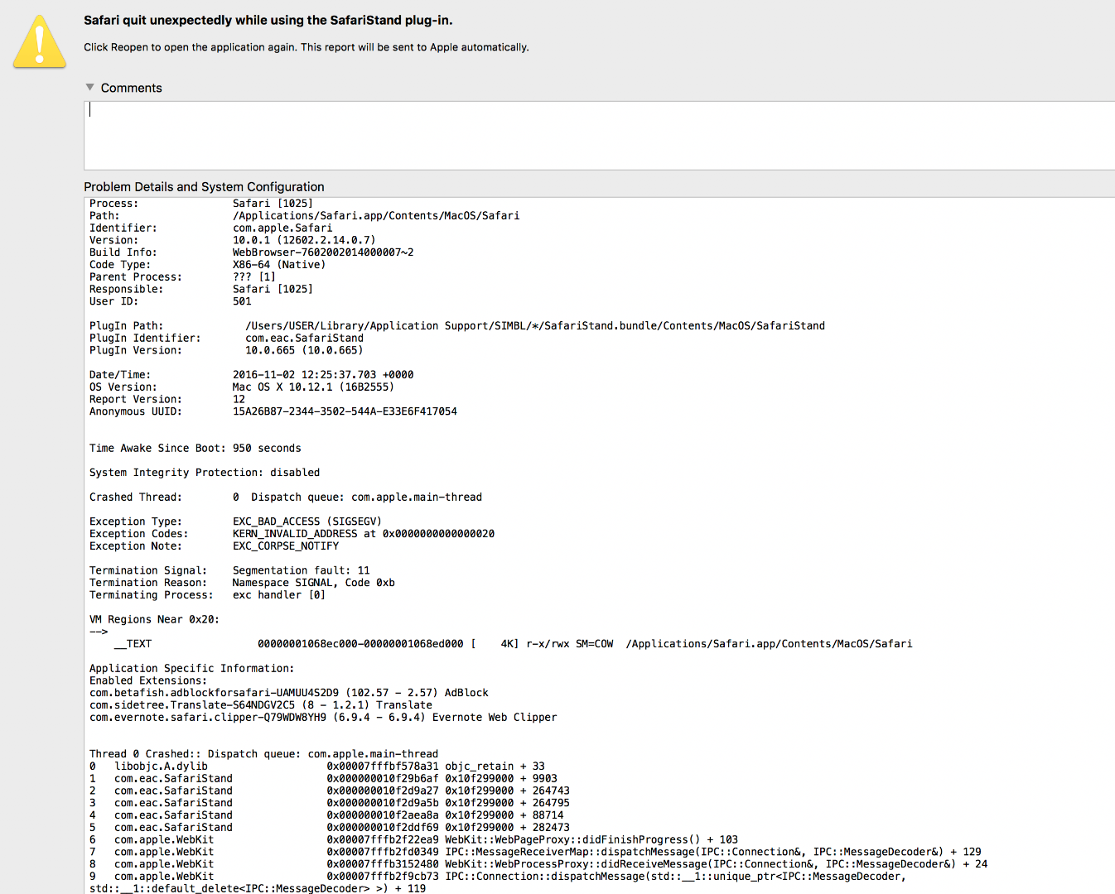The width and height of the screenshot is (1115, 894).
Task: Click stack frame 9 IPC::Connection::dispatchMessage
Action: point(498,882)
